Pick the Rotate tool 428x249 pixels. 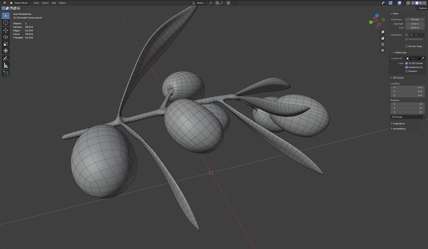(x=6, y=37)
